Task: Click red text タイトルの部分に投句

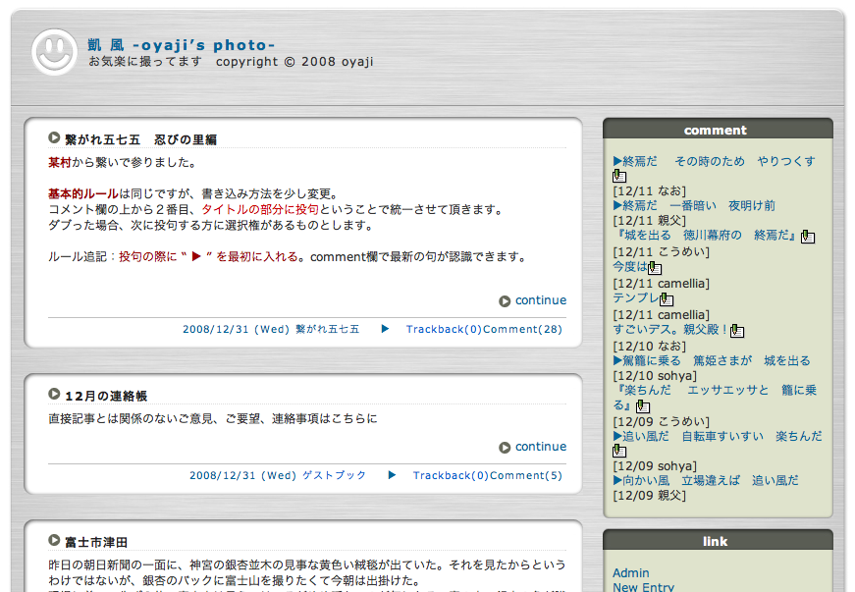Action: [x=260, y=209]
